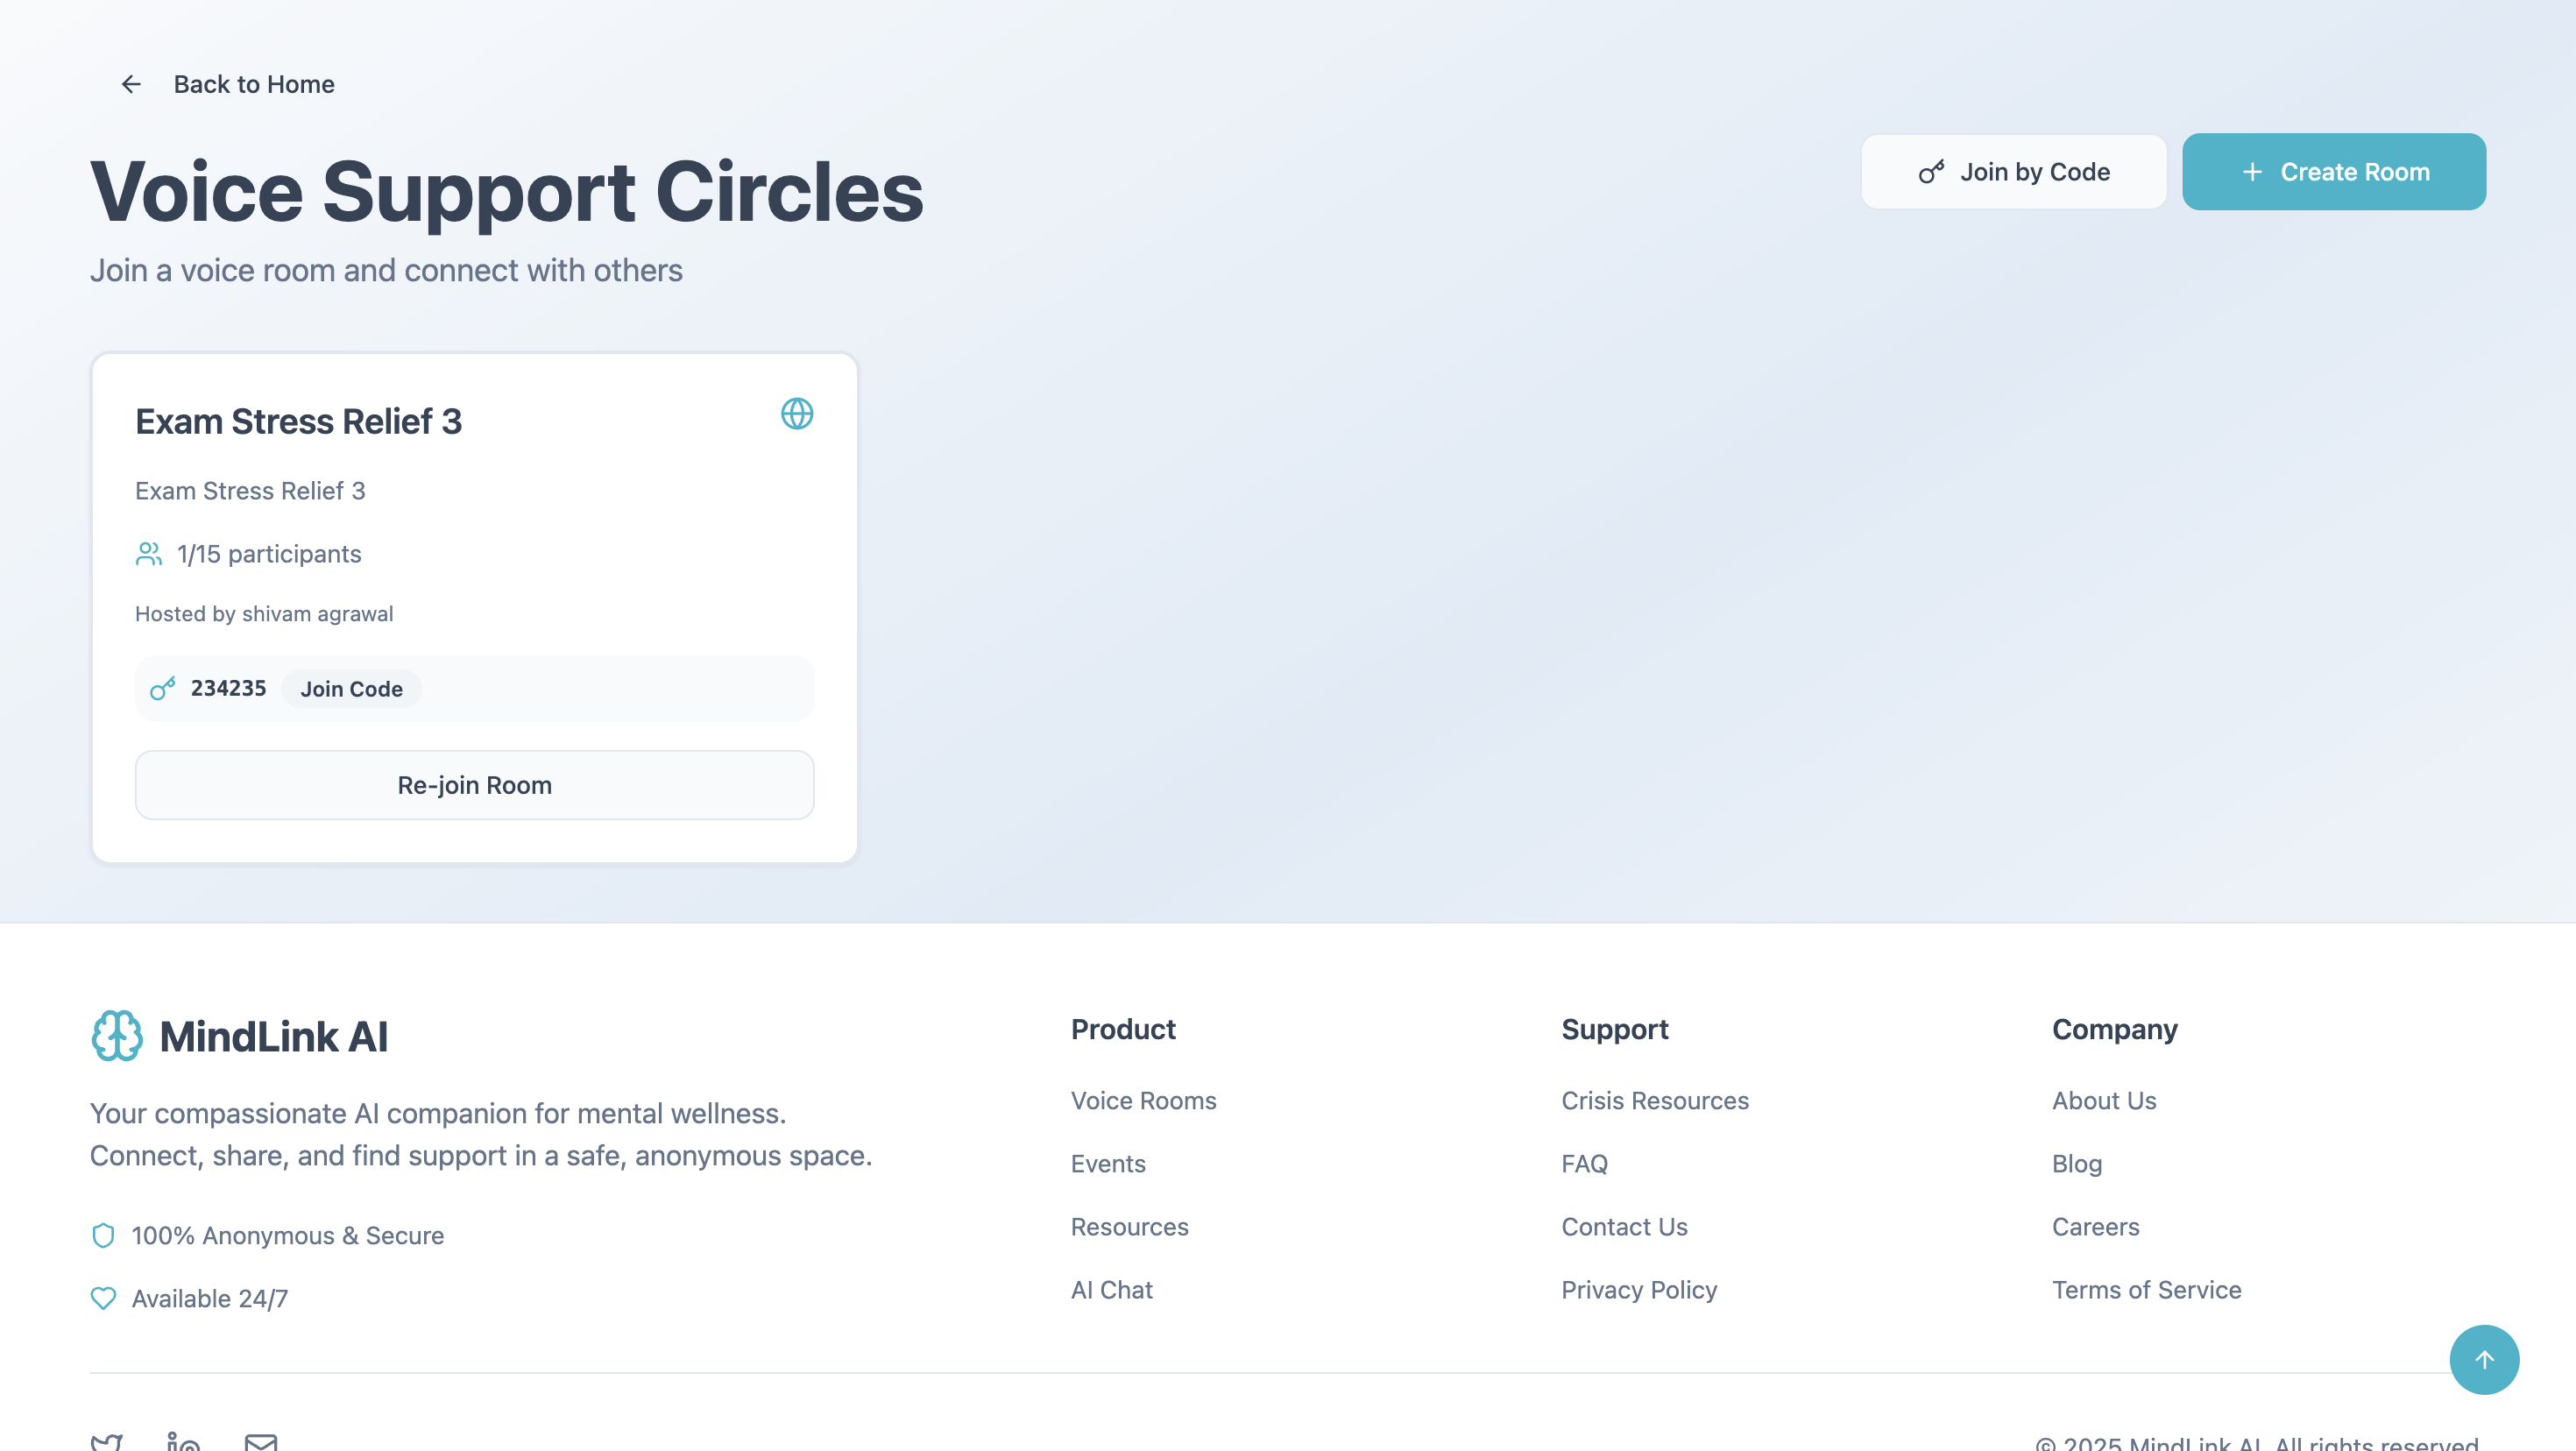Image resolution: width=2576 pixels, height=1451 pixels.
Task: Open the Voice Rooms footer link
Action: (1143, 1100)
